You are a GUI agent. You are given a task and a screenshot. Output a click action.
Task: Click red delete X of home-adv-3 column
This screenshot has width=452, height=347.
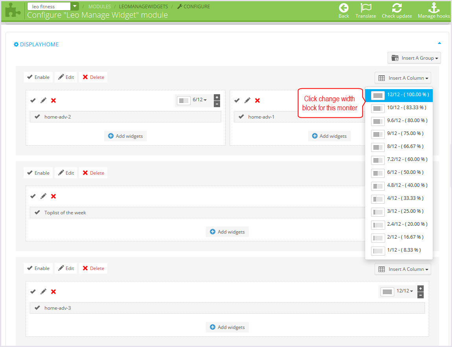(53, 291)
